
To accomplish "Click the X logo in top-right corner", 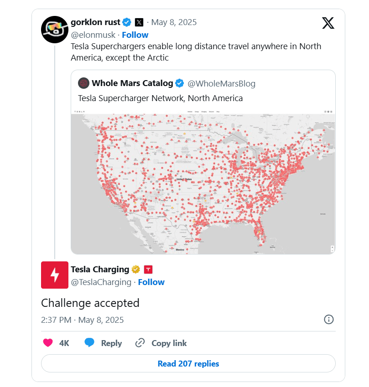I will 328,22.
